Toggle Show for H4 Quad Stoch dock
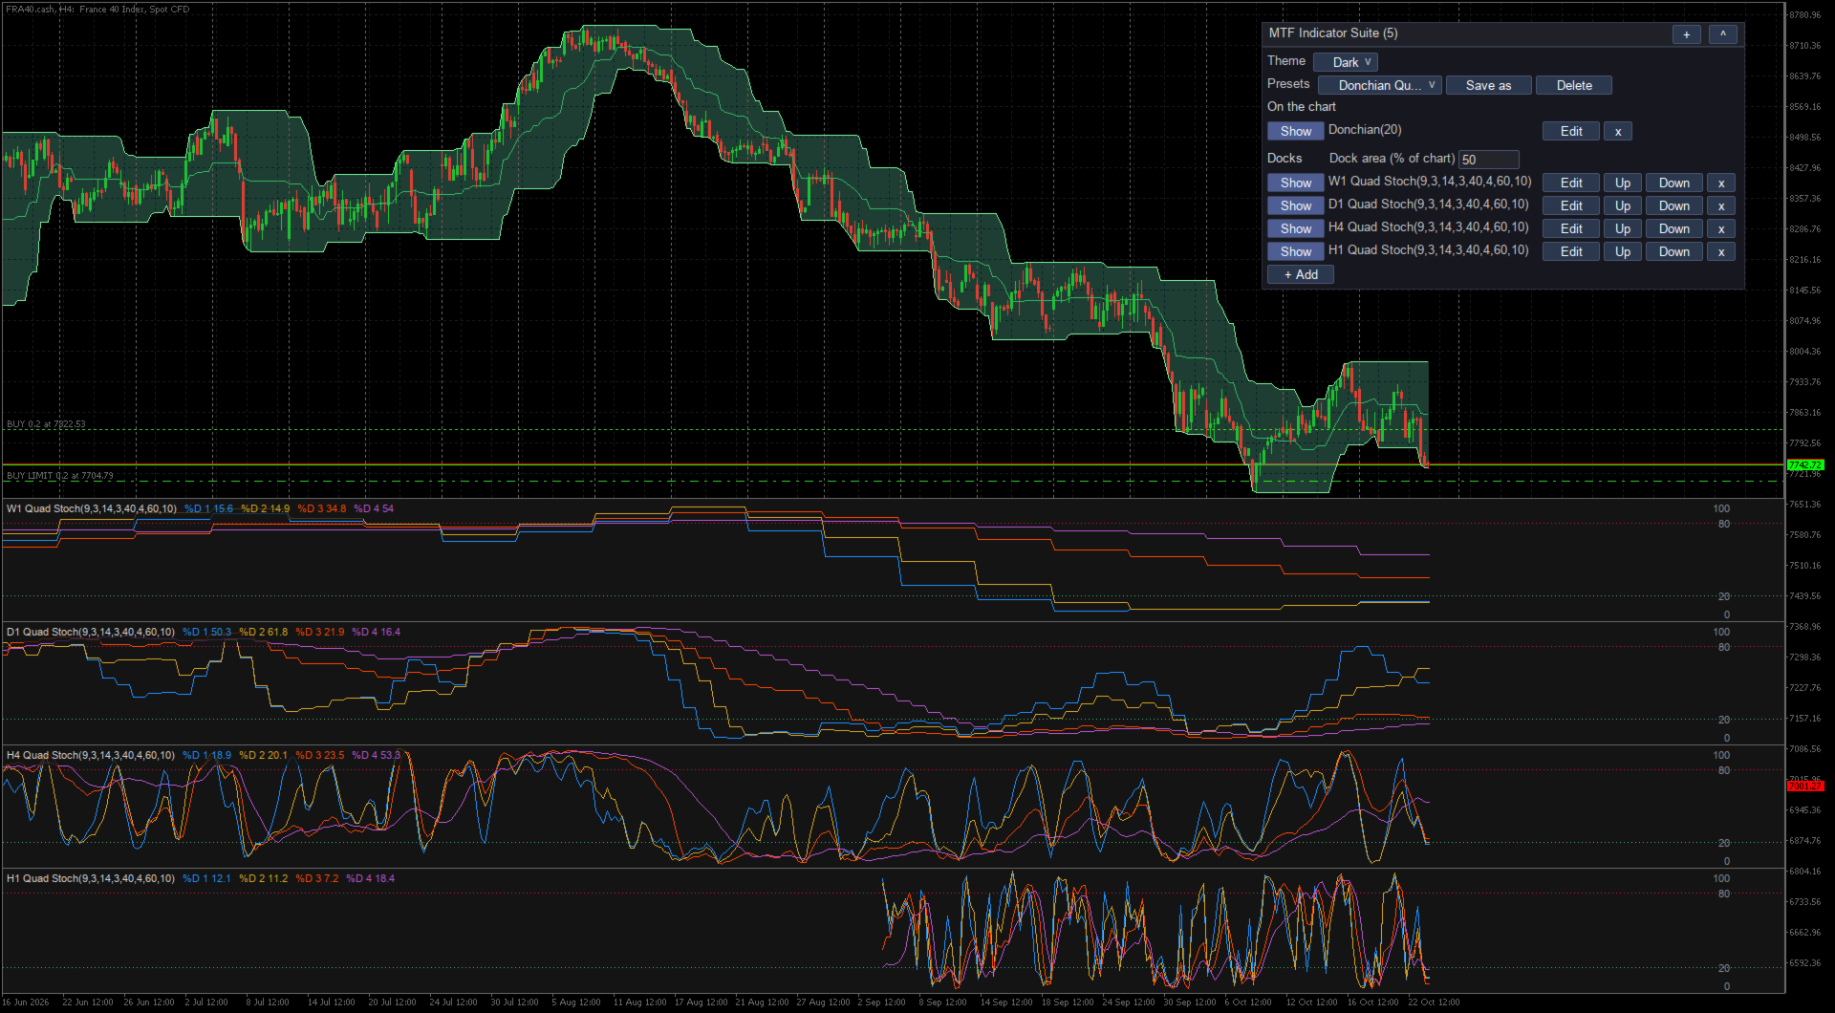Image resolution: width=1835 pixels, height=1013 pixels. [x=1295, y=228]
